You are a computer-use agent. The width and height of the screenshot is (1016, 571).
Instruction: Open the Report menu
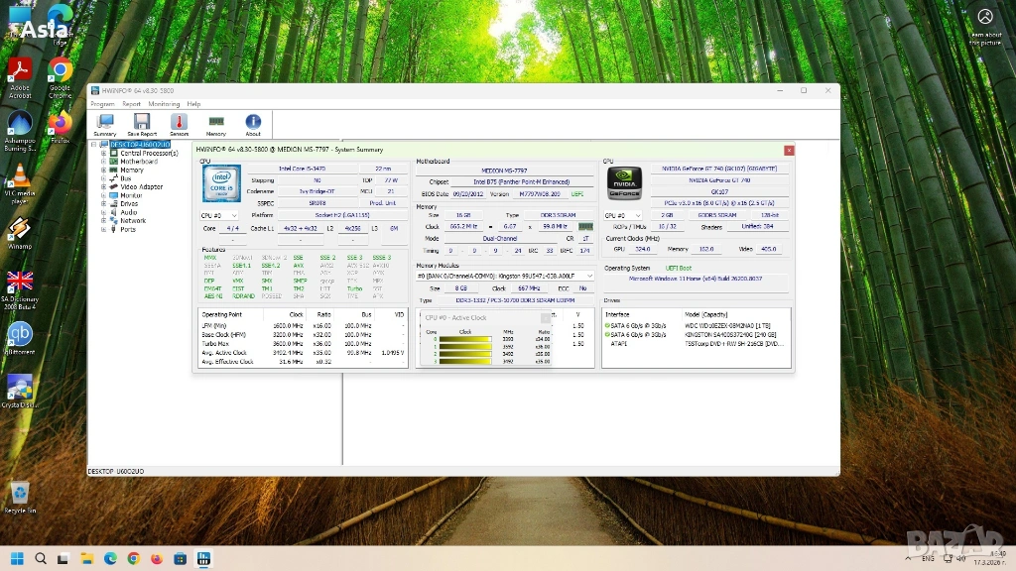click(x=131, y=104)
